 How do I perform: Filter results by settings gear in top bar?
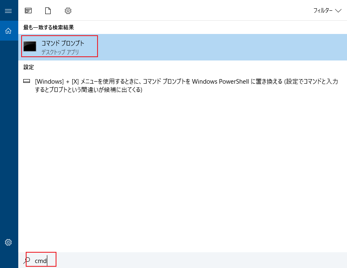[68, 11]
